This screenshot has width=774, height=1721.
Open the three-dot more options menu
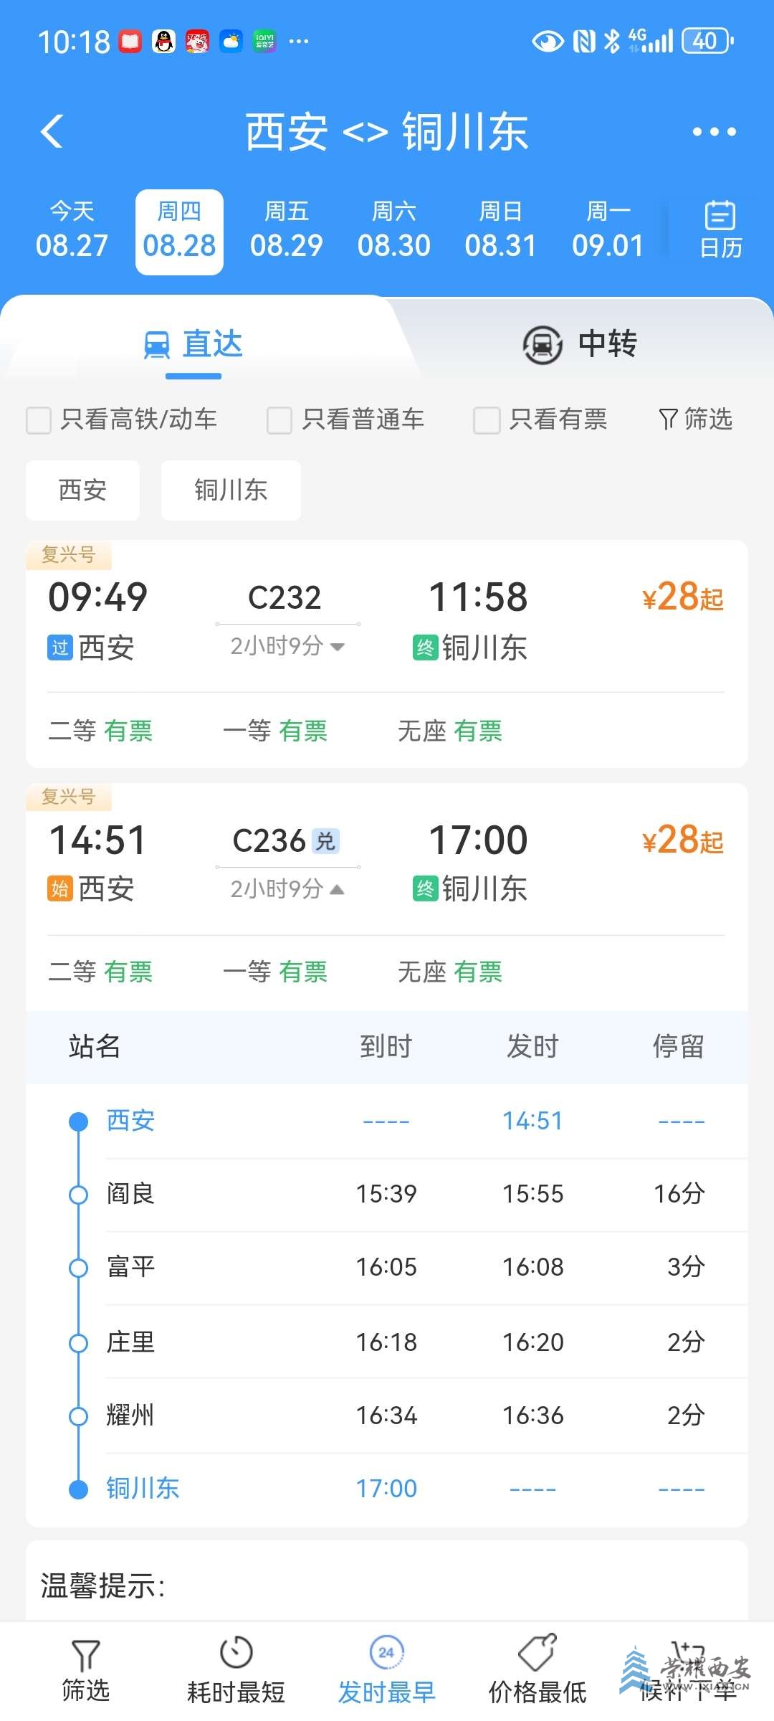714,132
